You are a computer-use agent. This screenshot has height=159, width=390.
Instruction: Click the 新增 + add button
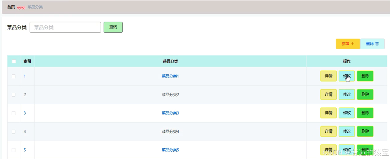coord(348,44)
